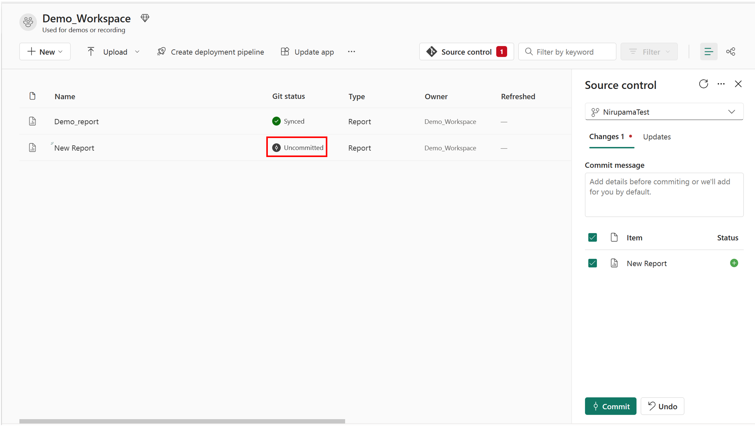Open the Source control panel more options ellipsis
Screen dimensions: 755x426
pos(721,84)
